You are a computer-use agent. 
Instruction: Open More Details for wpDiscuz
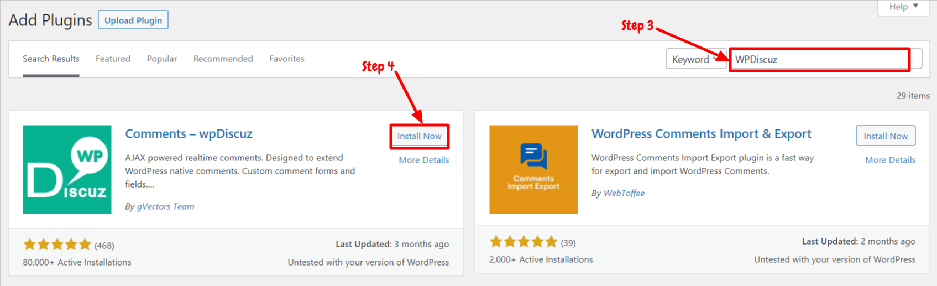tap(424, 160)
